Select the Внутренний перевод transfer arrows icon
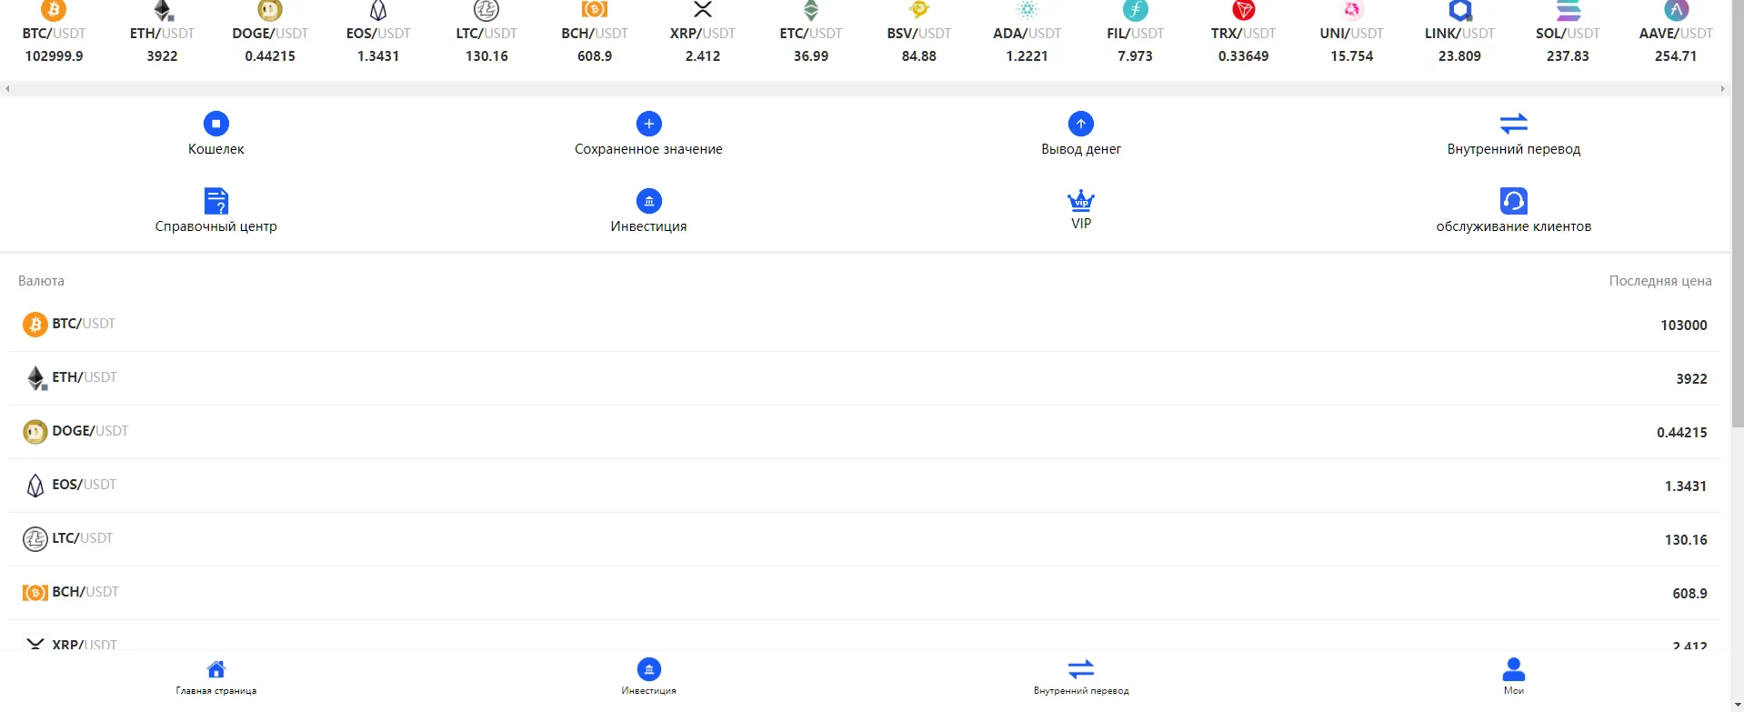The width and height of the screenshot is (1744, 712). (x=1513, y=124)
